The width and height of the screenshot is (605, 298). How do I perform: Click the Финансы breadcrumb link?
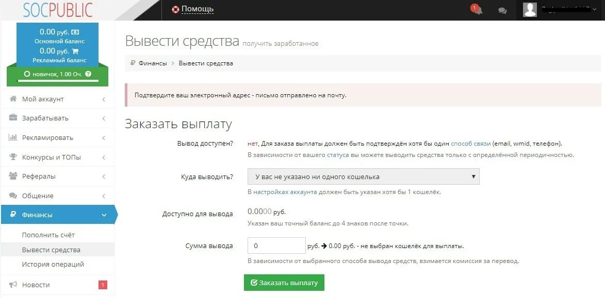(153, 63)
